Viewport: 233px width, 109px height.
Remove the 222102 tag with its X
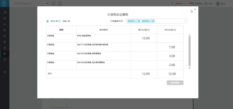coord(153,21)
